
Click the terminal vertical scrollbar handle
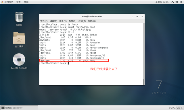coord(144,82)
